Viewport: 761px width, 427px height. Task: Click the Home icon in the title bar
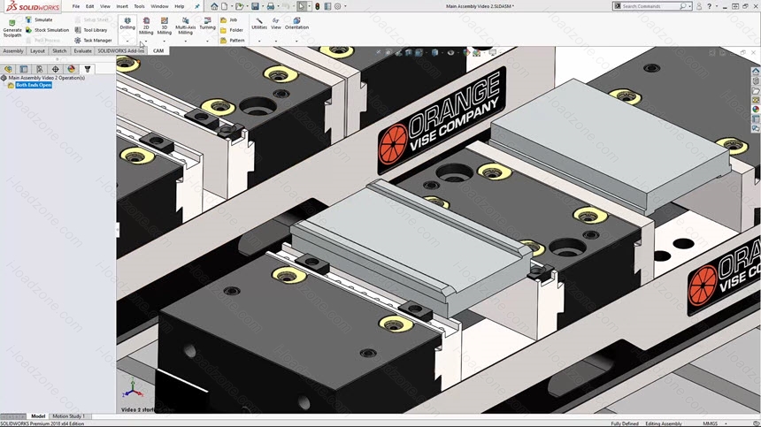coord(214,6)
